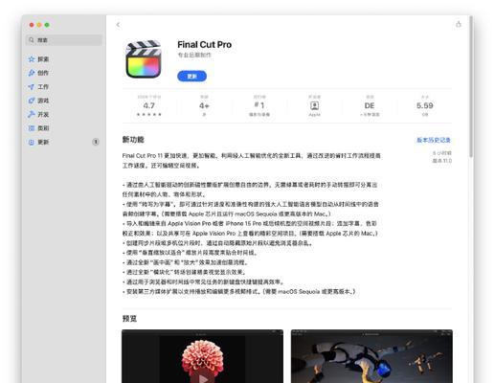Click the line starting 'Final Cut Pro 11'
The height and width of the screenshot is (383, 495).
coord(251,156)
